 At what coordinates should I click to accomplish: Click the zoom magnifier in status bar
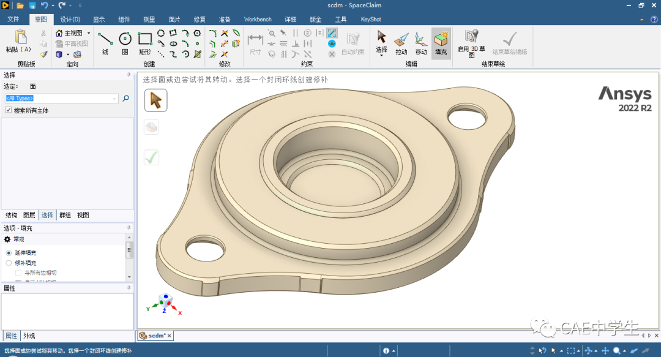617,351
